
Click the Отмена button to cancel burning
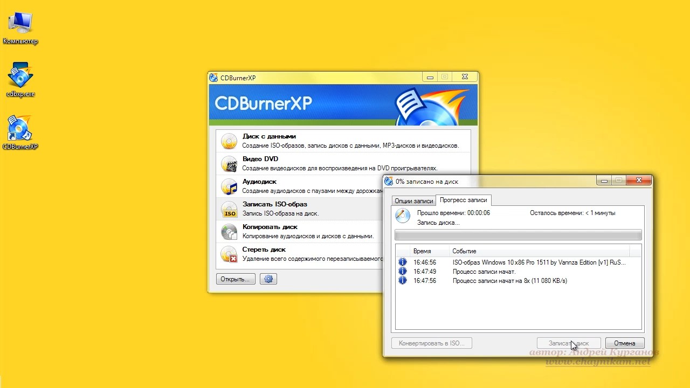click(625, 343)
